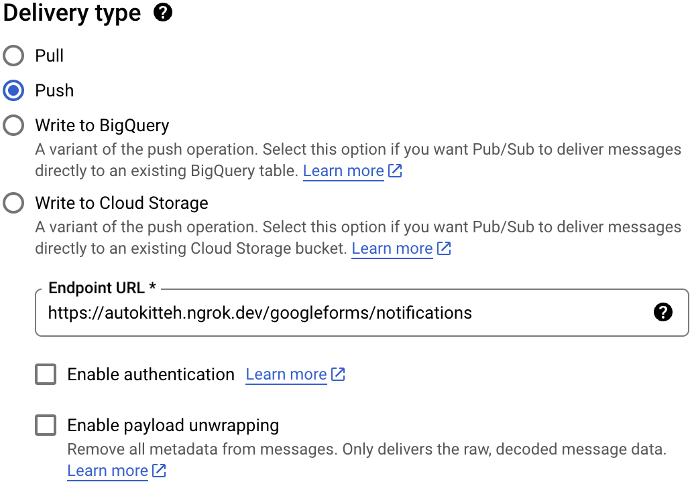Tick the Enable authentication checkbox
Viewport: 692px width, 484px height.
point(46,374)
